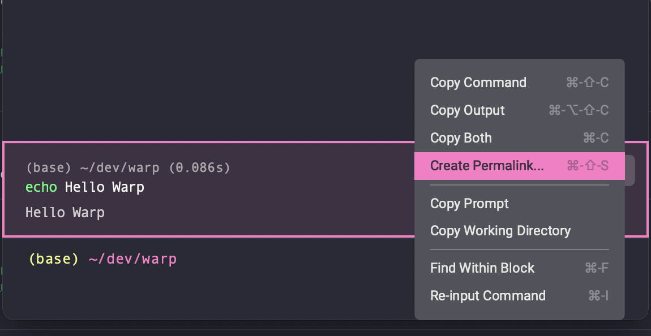The image size is (651, 336).
Task: Pick Copy Both in the context menu
Action: pos(520,138)
